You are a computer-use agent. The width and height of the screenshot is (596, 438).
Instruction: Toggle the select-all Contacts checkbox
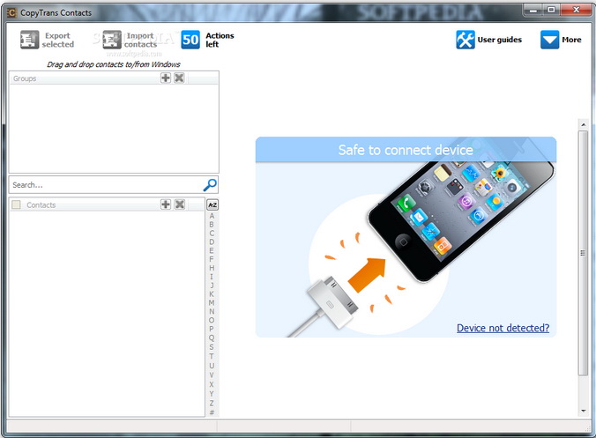point(16,204)
